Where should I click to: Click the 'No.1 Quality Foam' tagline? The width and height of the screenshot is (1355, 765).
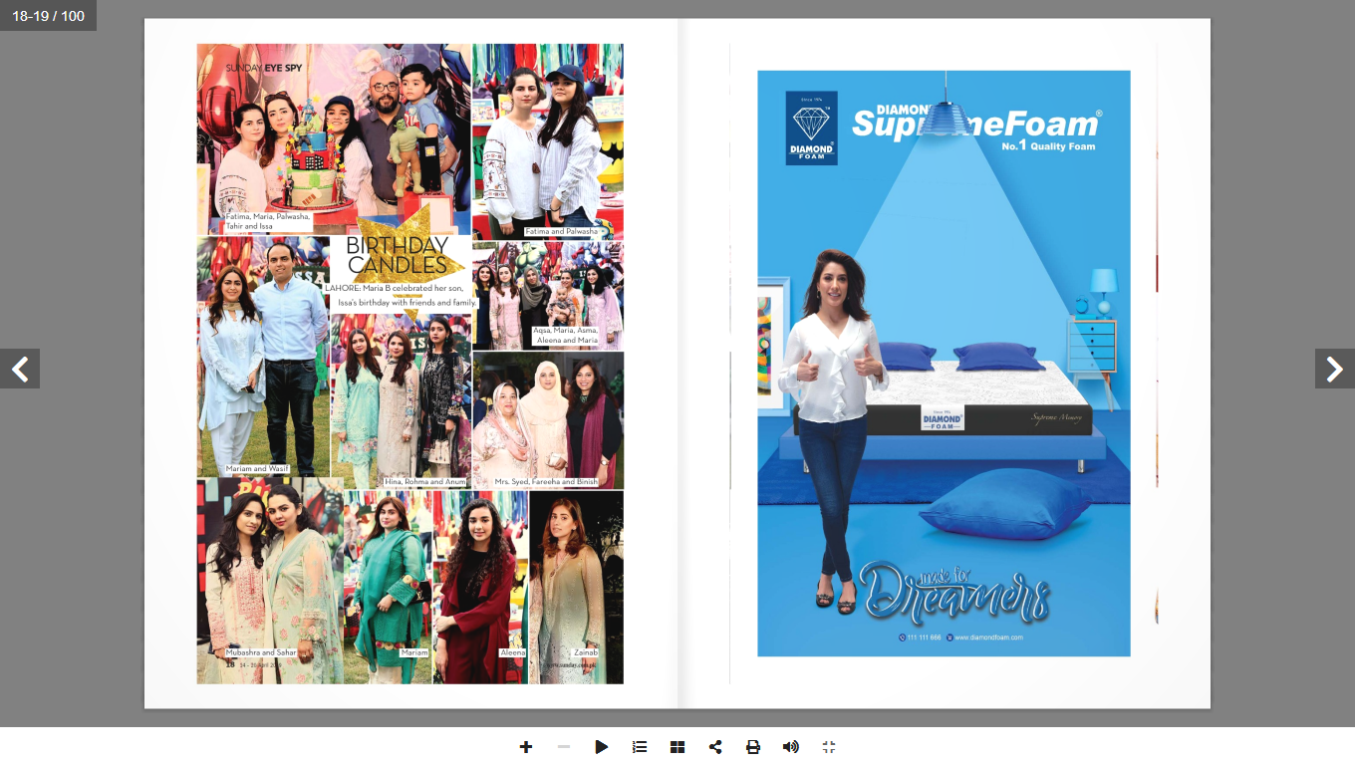[1048, 146]
